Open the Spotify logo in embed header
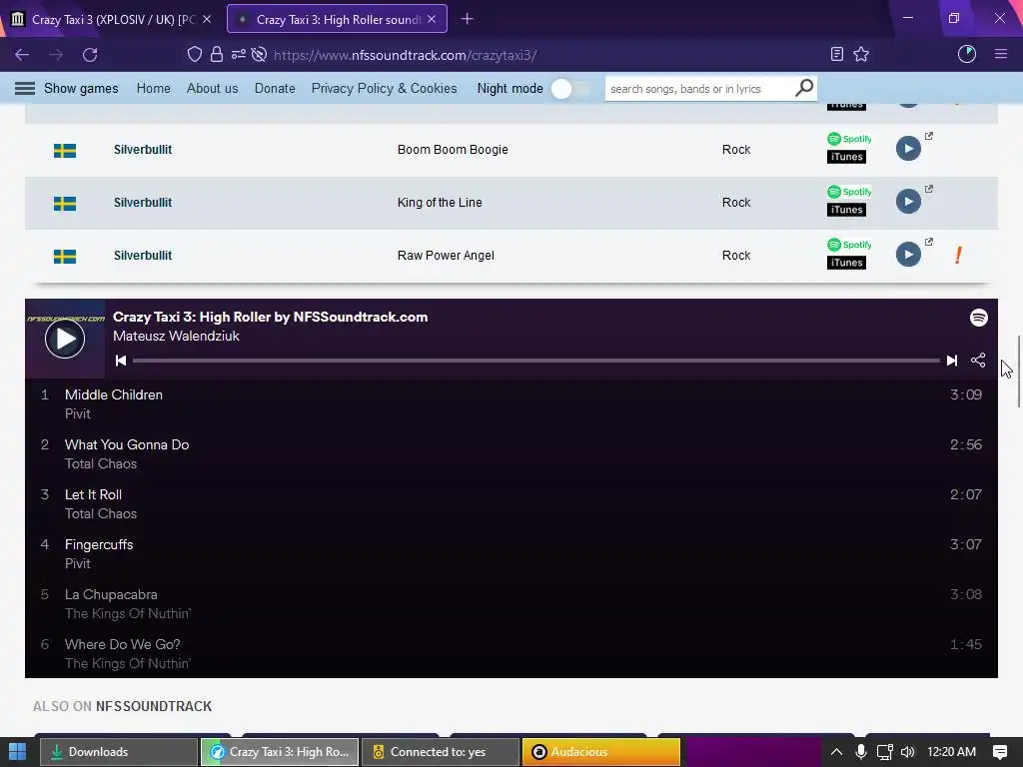The height and width of the screenshot is (767, 1023). click(x=979, y=318)
